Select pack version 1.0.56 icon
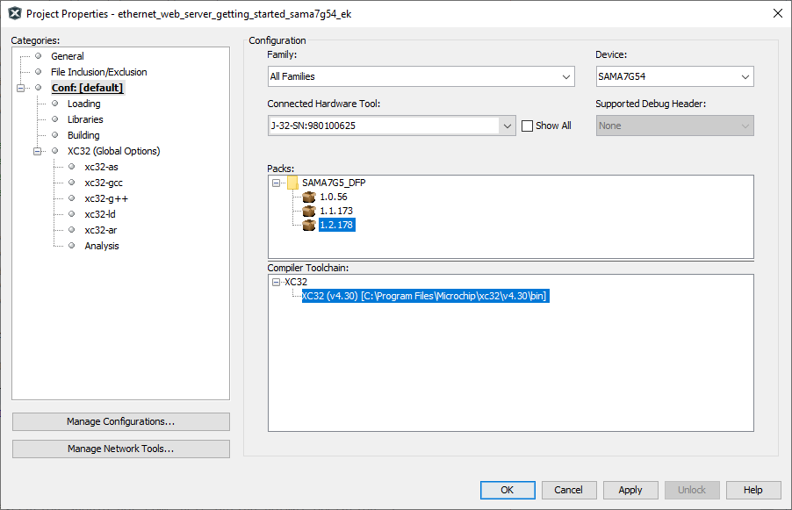792x510 pixels. tap(309, 197)
